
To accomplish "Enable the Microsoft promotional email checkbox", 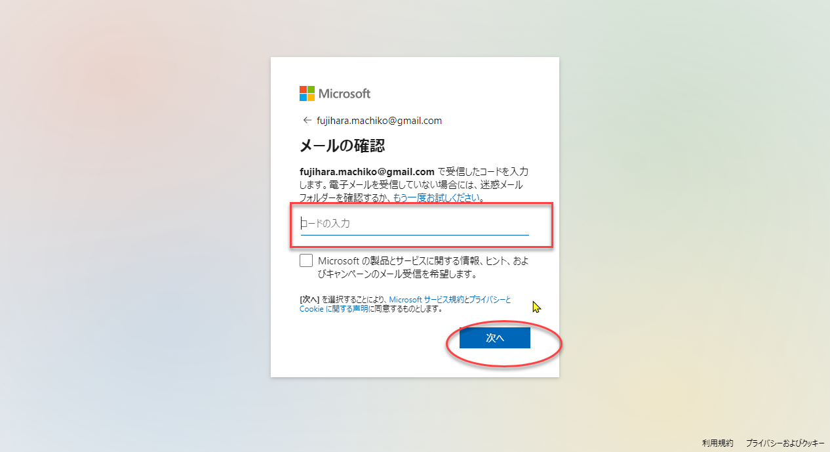I will pyautogui.click(x=306, y=260).
